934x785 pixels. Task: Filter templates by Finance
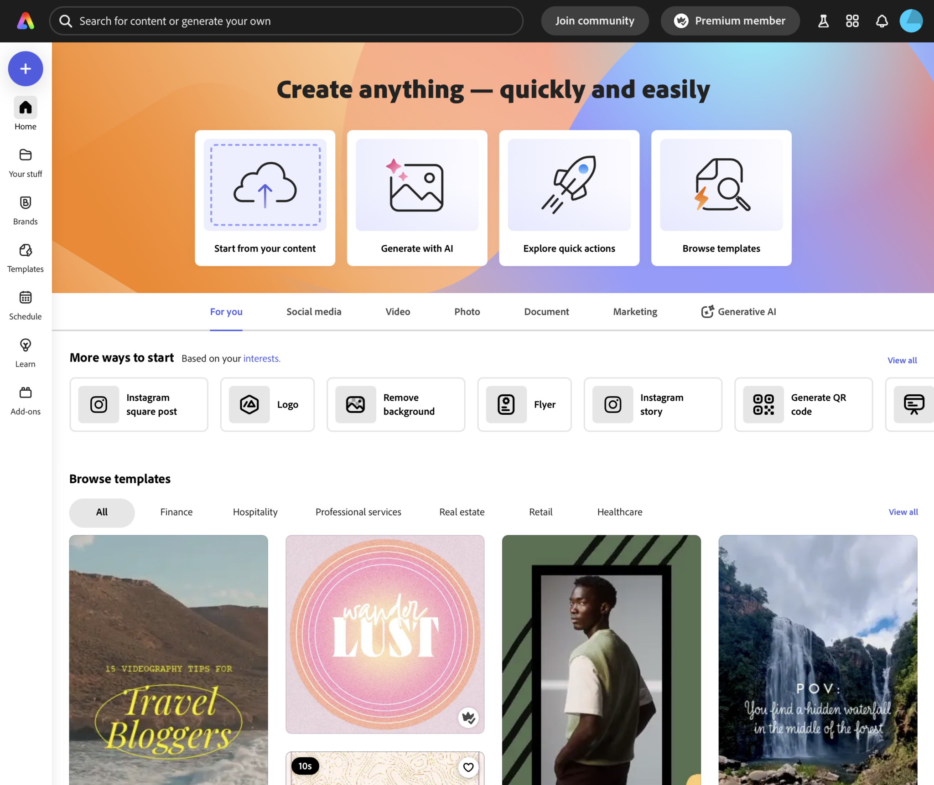pos(176,512)
